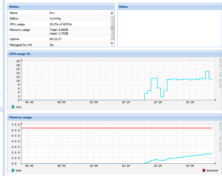This screenshot has height=176, width=222.
Task: Select the Status panel header
Action: (61, 7)
